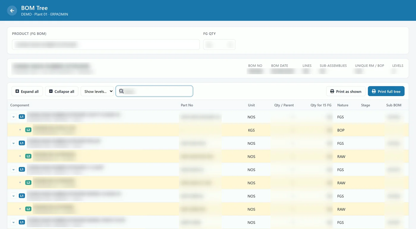
Task: Click the Collapse all button
Action: (x=62, y=91)
